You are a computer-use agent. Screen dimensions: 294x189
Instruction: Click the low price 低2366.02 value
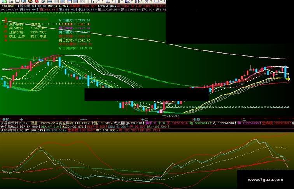(x=67, y=9)
